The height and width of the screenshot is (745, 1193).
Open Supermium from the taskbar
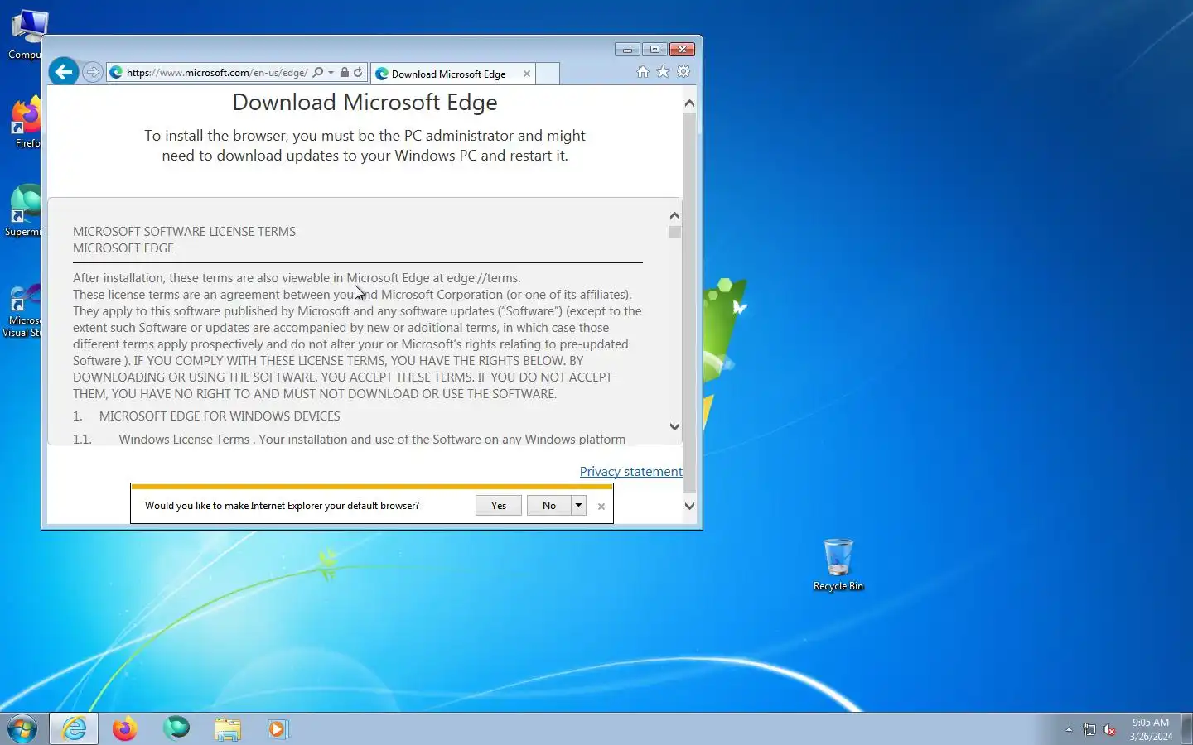176,728
